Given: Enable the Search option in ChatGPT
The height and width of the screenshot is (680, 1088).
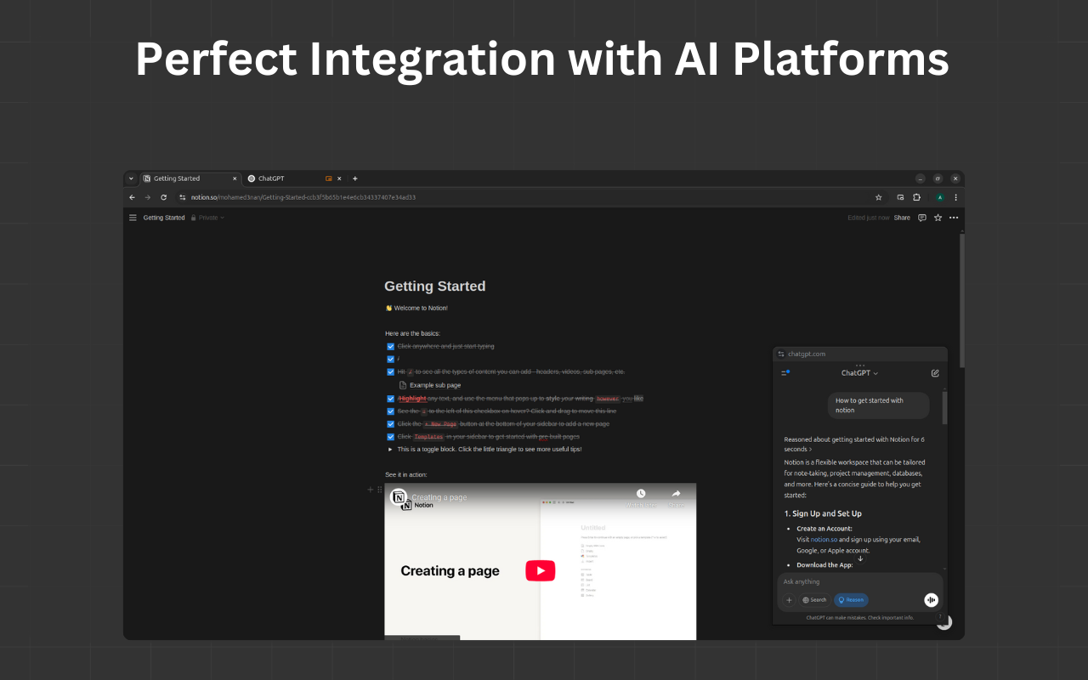Looking at the screenshot, I should pyautogui.click(x=814, y=600).
